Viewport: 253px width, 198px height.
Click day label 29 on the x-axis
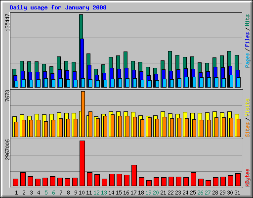coord(222,193)
